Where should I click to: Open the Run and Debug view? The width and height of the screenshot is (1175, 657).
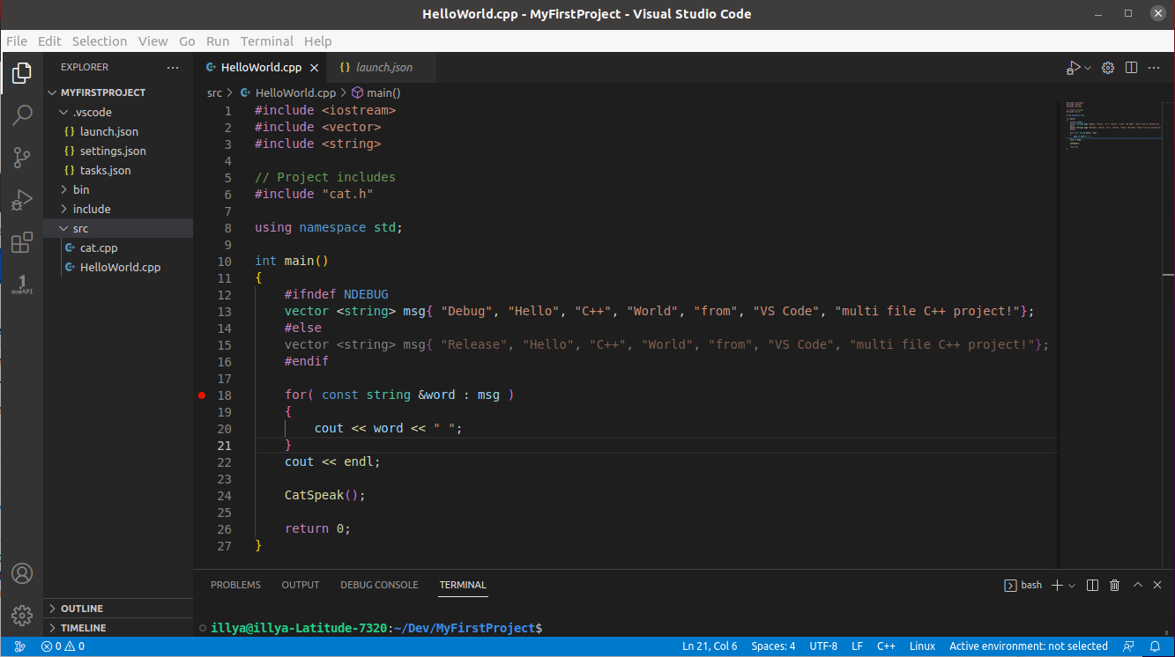[x=22, y=201]
